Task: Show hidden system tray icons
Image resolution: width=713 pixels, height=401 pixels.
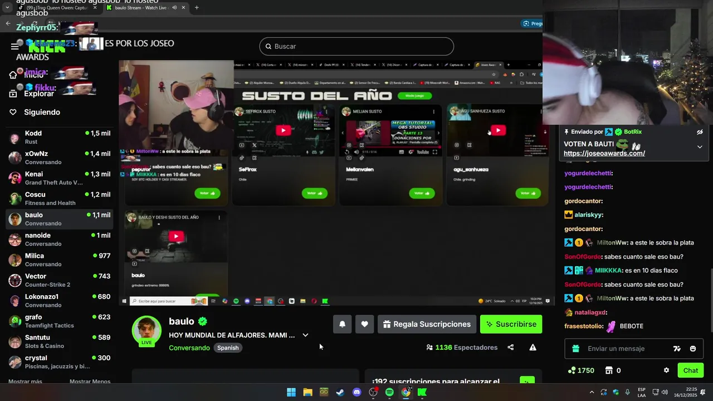Action: coord(592,392)
